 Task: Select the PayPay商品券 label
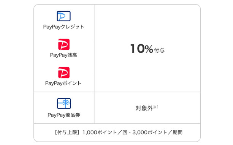point(64,115)
